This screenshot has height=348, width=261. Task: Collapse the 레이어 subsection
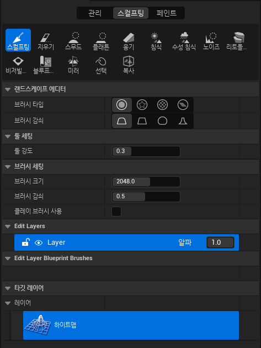(8, 303)
